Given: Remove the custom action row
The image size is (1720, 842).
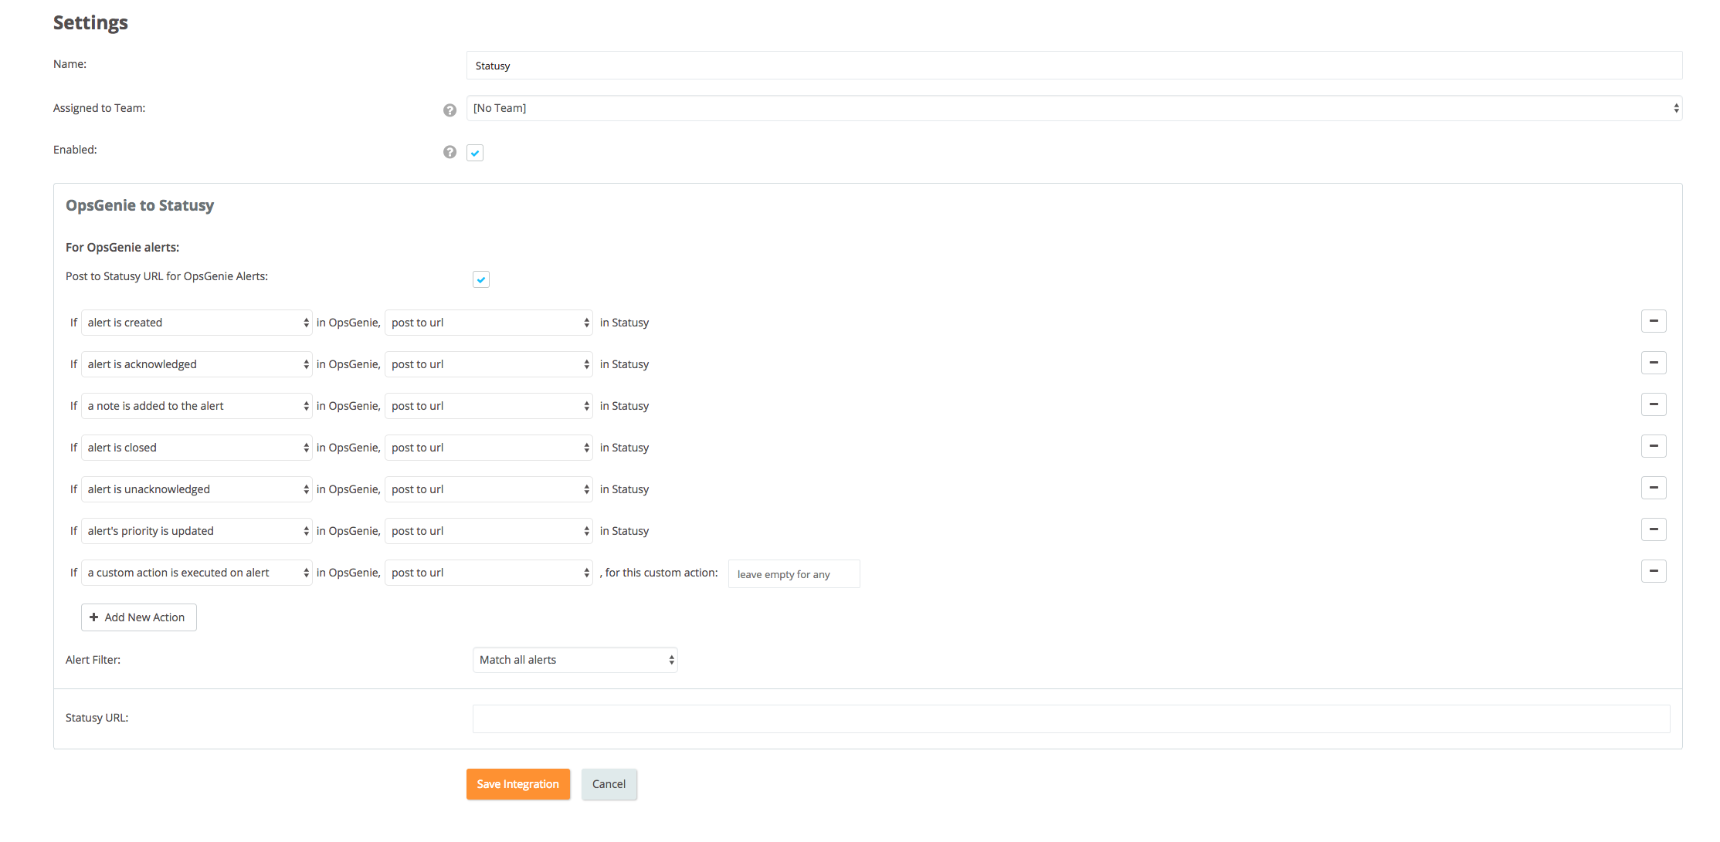Looking at the screenshot, I should [1653, 571].
